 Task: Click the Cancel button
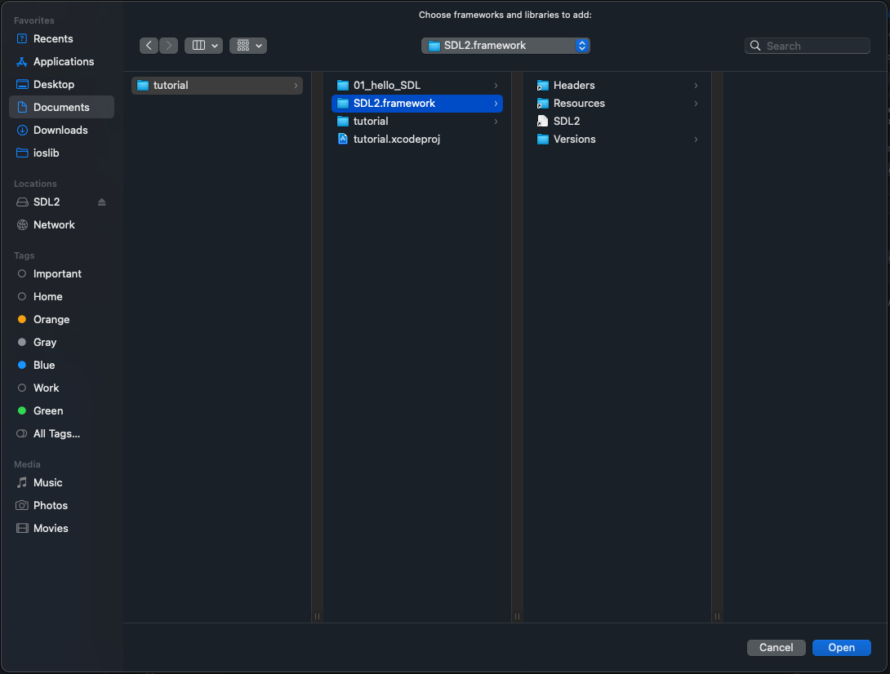tap(776, 647)
